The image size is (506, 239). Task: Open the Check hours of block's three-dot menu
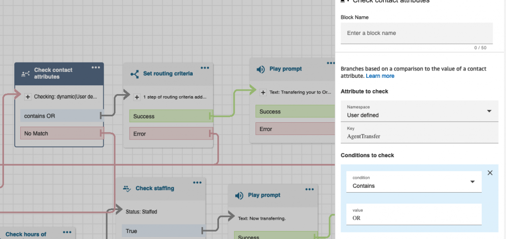68,232
